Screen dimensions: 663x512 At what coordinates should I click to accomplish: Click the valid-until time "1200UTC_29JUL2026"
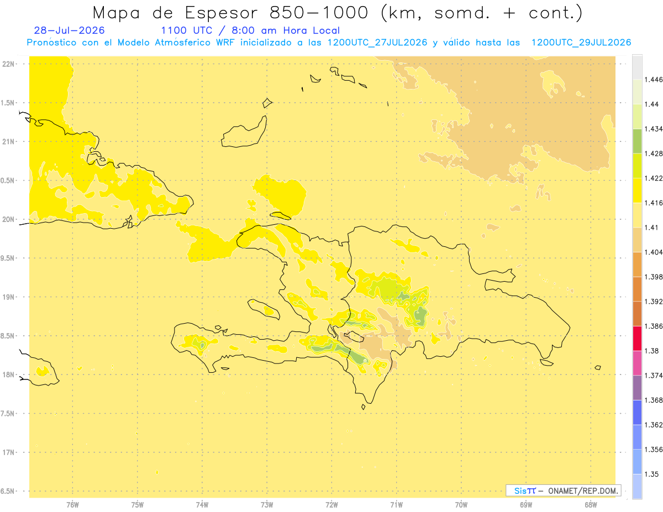(581, 43)
